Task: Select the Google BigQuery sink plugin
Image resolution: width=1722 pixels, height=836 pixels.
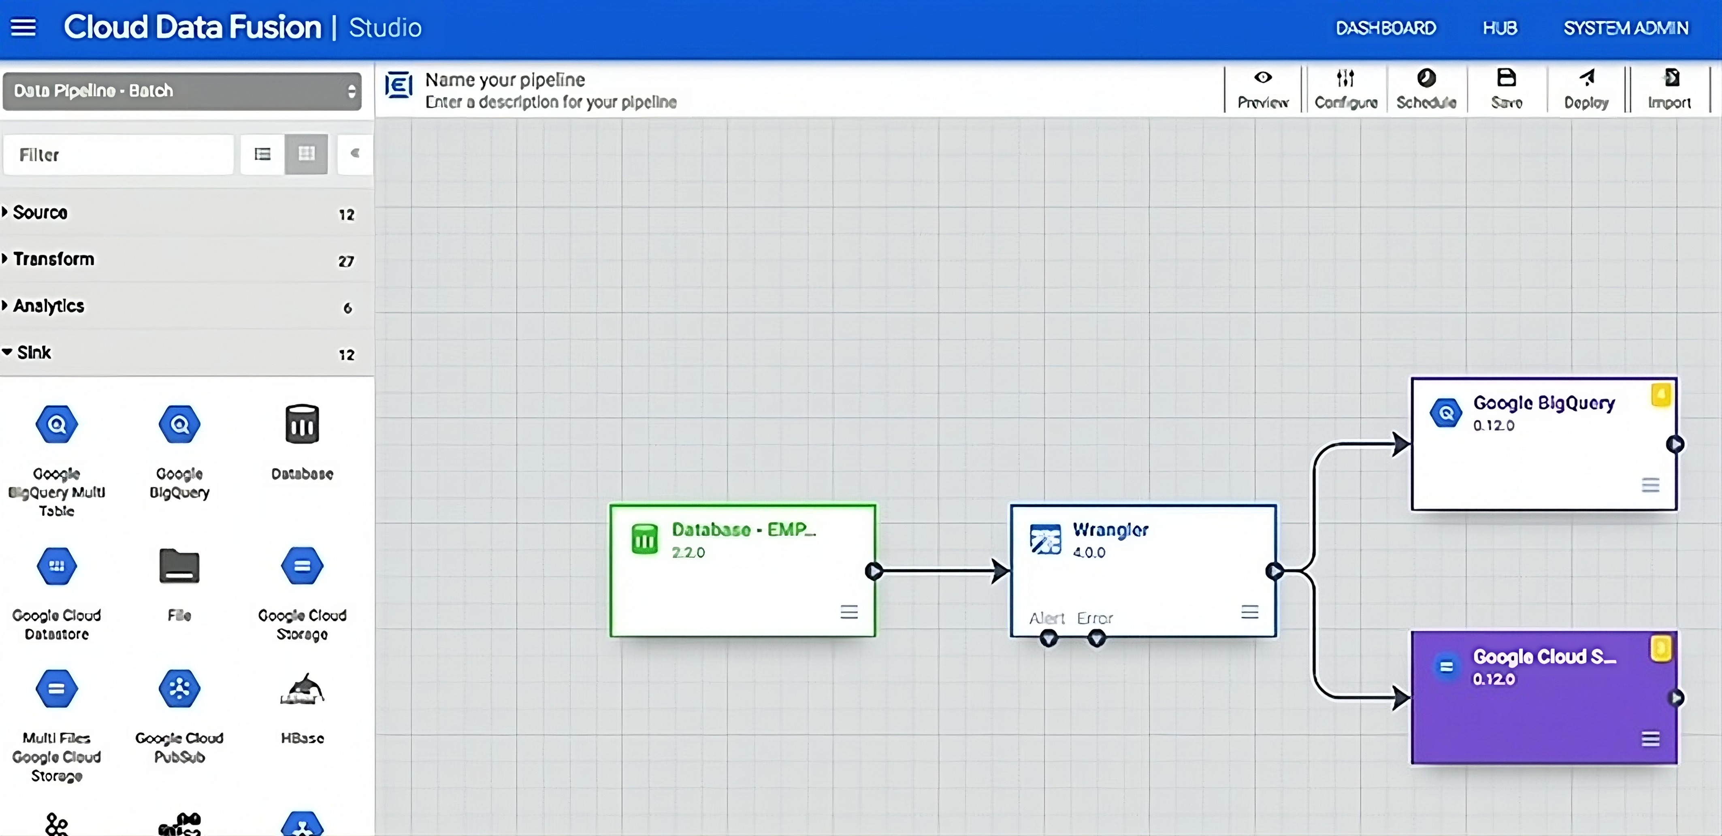Action: click(179, 452)
